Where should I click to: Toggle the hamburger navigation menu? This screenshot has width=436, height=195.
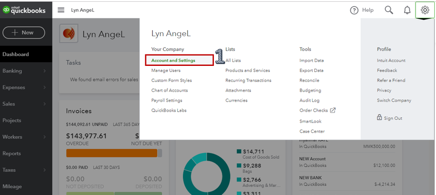pos(61,10)
